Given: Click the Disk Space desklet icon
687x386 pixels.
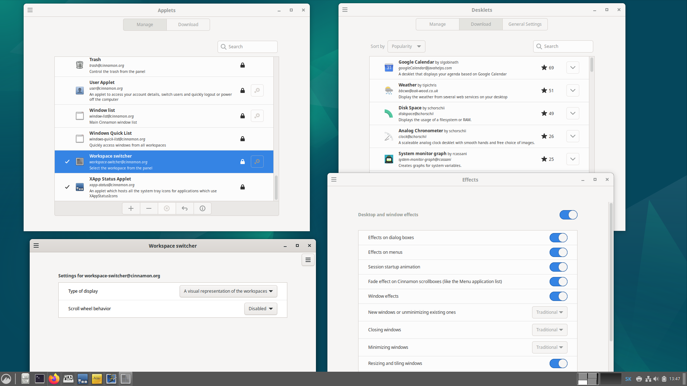Looking at the screenshot, I should (x=389, y=113).
